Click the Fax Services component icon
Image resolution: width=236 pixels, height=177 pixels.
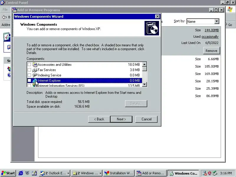tap(35, 70)
